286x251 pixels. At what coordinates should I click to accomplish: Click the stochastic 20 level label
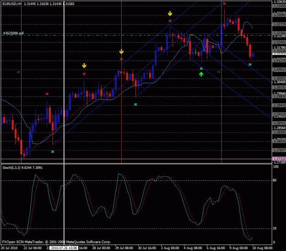point(275,229)
